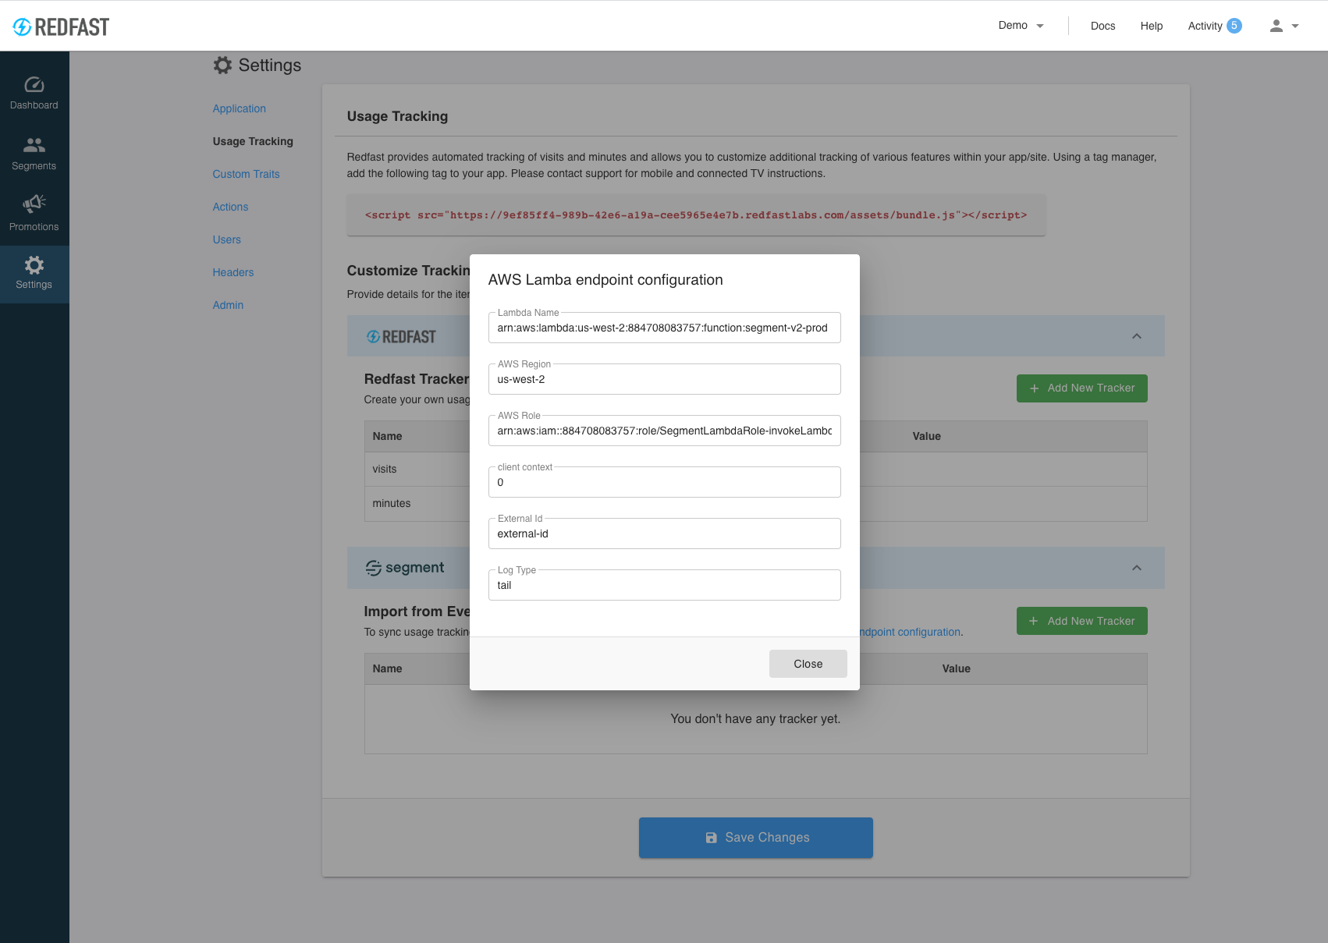Close the AWS Lambda configuration dialog
This screenshot has width=1328, height=943.
pyautogui.click(x=808, y=664)
